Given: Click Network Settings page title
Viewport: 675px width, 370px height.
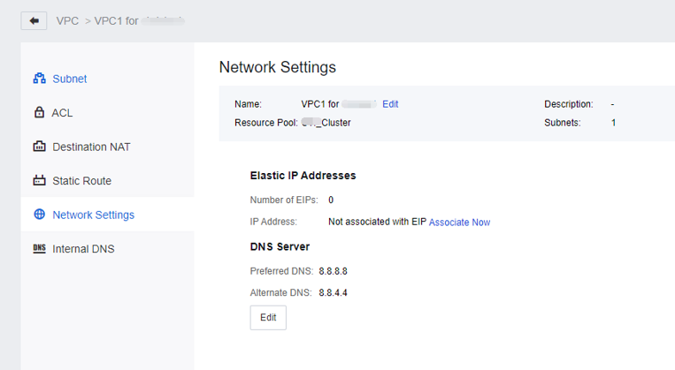Looking at the screenshot, I should (278, 67).
